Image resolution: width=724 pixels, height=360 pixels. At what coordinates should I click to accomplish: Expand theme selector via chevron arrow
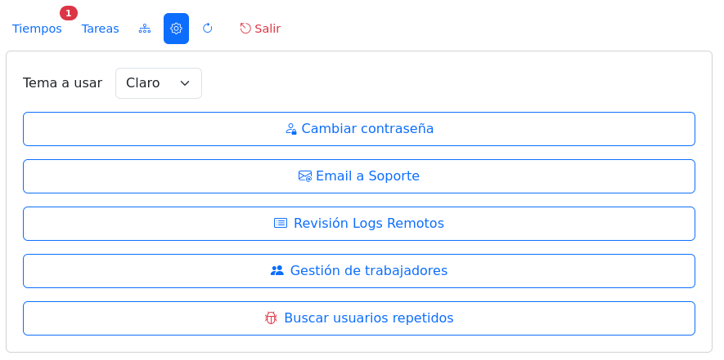pyautogui.click(x=185, y=83)
